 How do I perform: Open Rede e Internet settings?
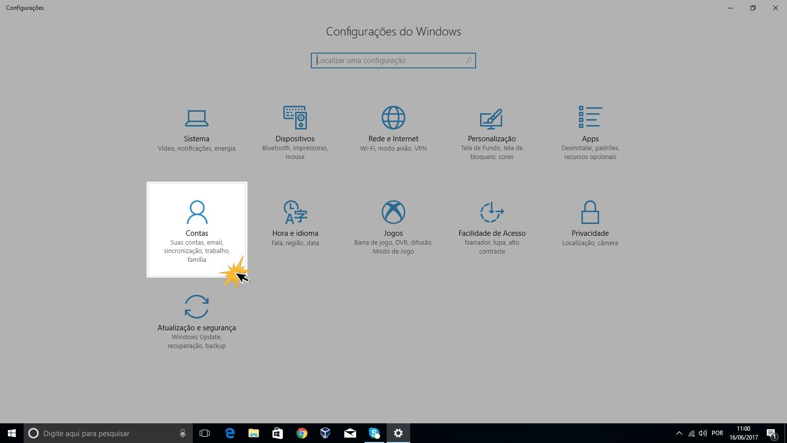393,130
